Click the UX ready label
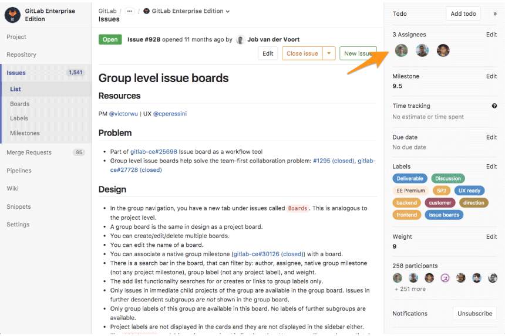Image resolution: width=505 pixels, height=336 pixels. click(x=469, y=191)
